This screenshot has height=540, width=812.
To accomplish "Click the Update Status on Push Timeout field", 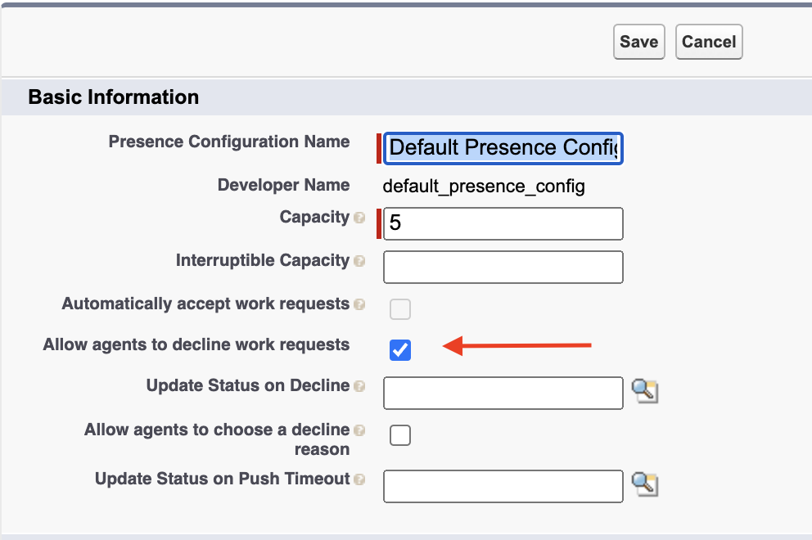I will pos(503,486).
